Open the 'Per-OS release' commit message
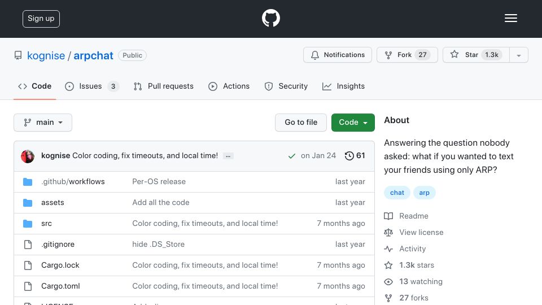The image size is (542, 305). [x=159, y=182]
